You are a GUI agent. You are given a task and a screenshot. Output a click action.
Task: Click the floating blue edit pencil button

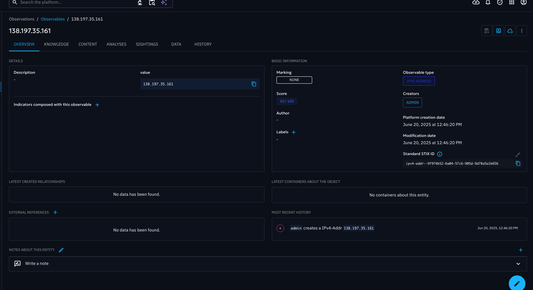click(517, 283)
